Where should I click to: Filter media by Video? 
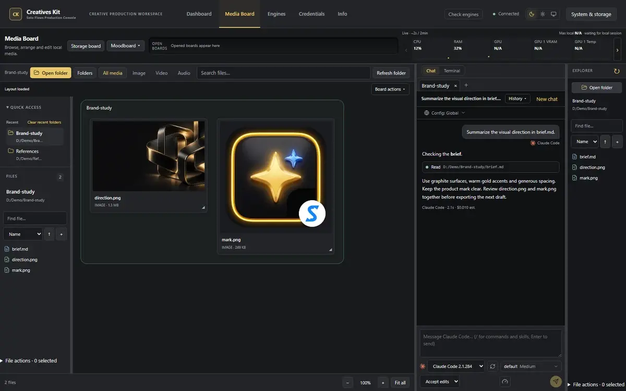(x=162, y=73)
